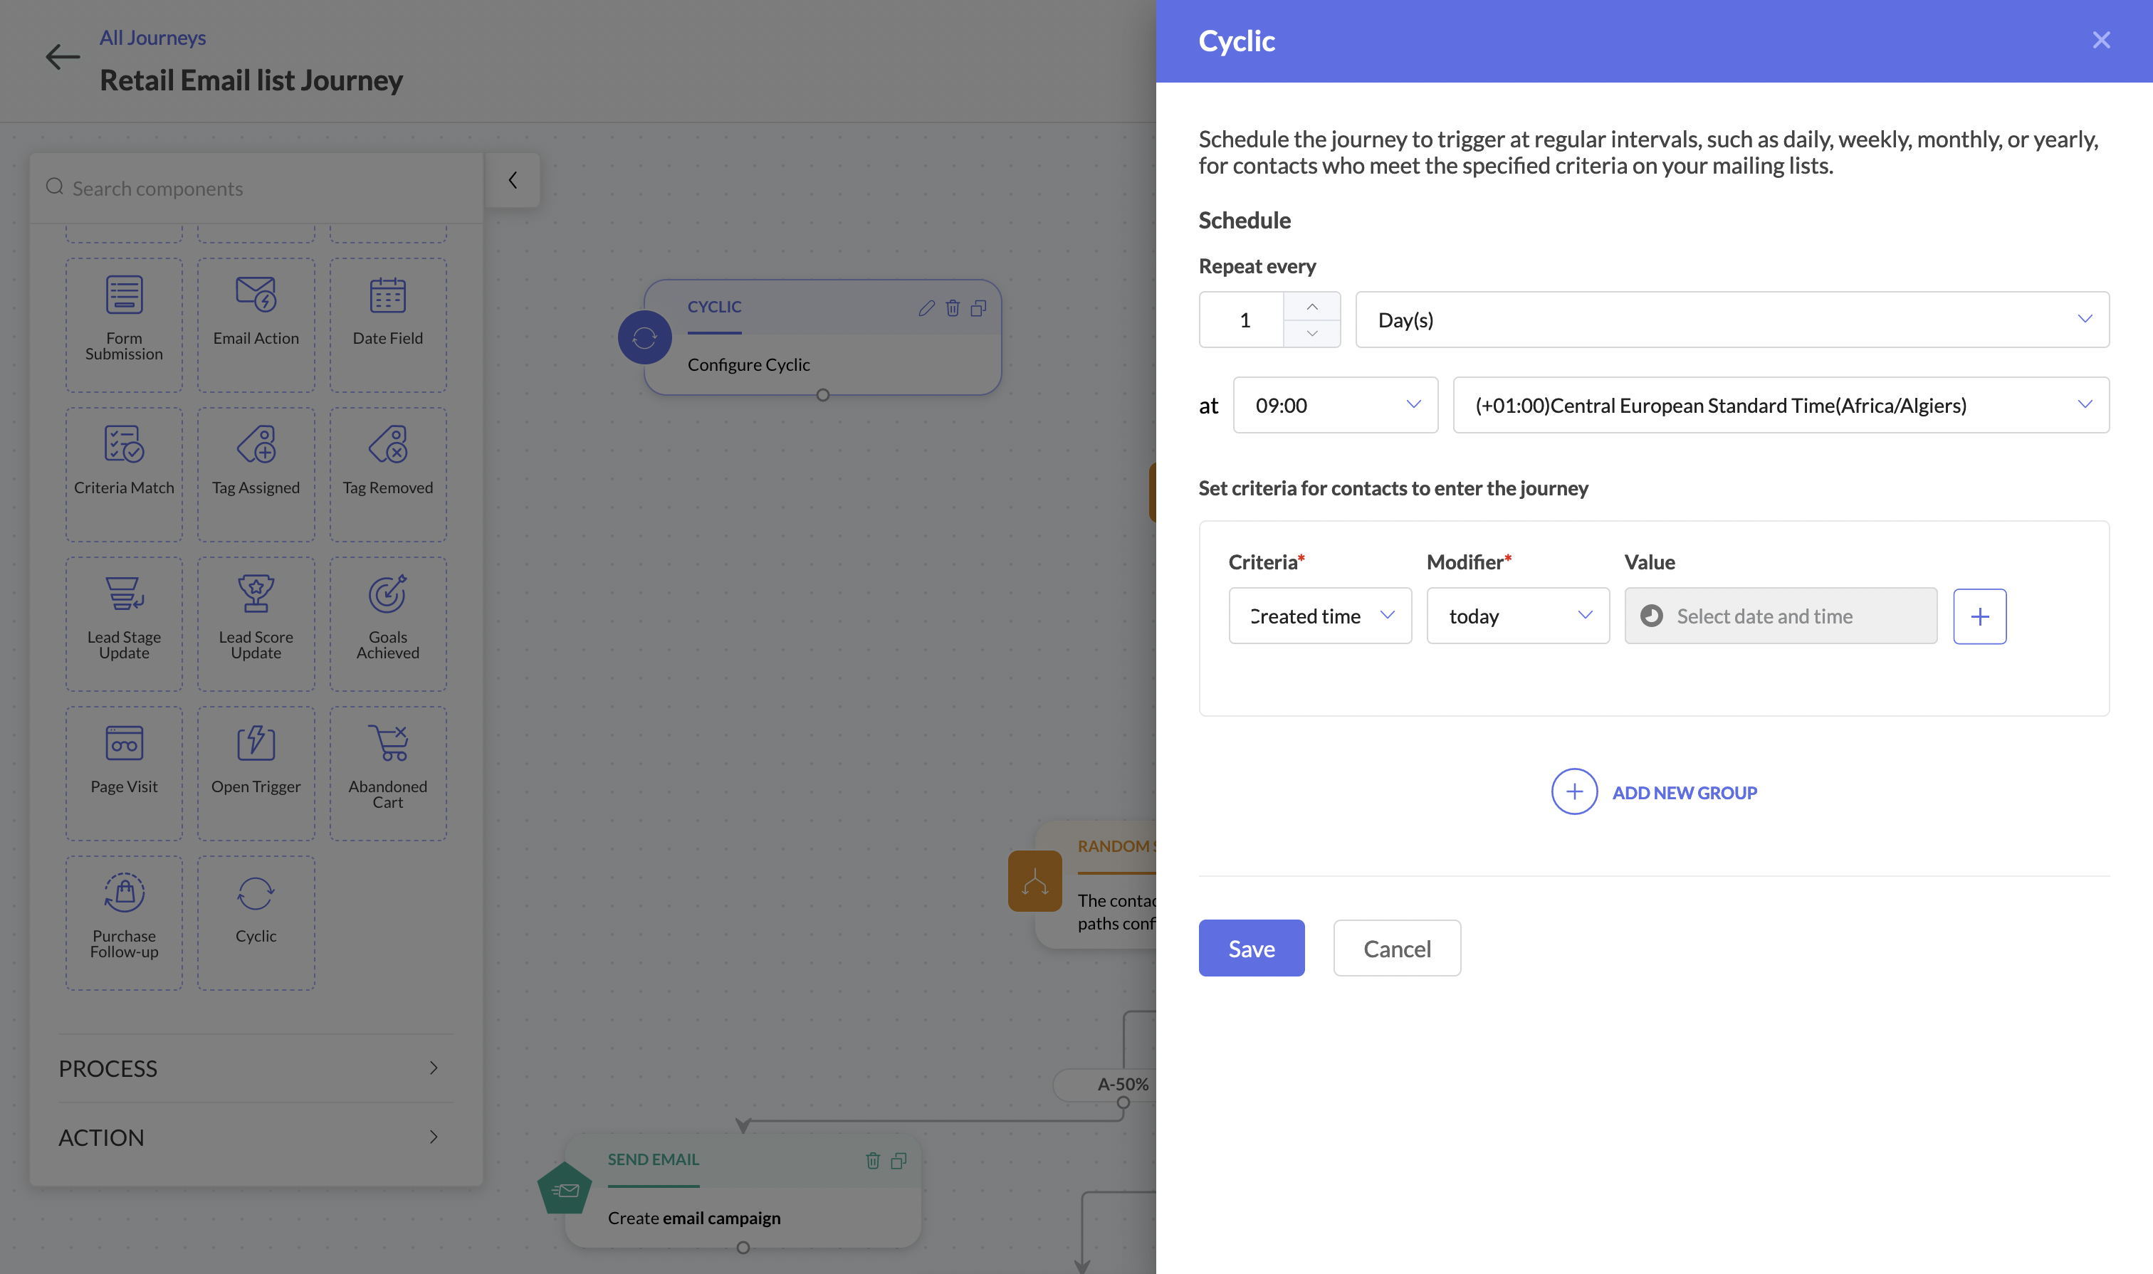This screenshot has width=2153, height=1274.
Task: Click the Save button
Action: pyautogui.click(x=1251, y=948)
